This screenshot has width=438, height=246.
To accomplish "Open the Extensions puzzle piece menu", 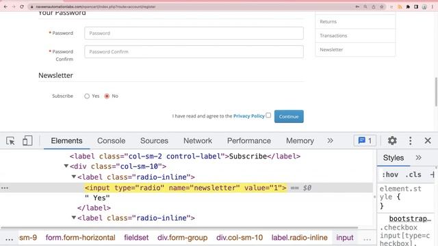I will (x=408, y=7).
